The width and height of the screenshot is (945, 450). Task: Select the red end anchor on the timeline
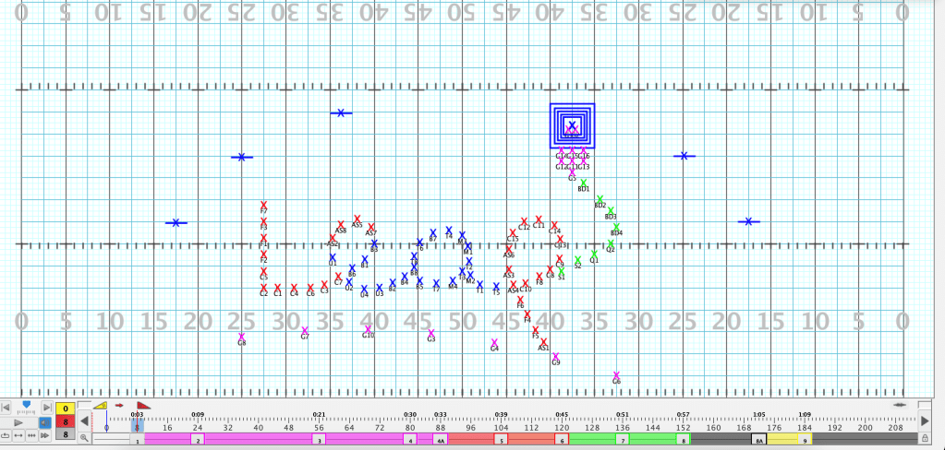click(142, 405)
